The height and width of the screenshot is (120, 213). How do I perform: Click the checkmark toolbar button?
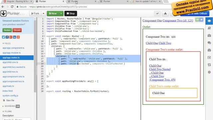pyautogui.click(x=157, y=13)
